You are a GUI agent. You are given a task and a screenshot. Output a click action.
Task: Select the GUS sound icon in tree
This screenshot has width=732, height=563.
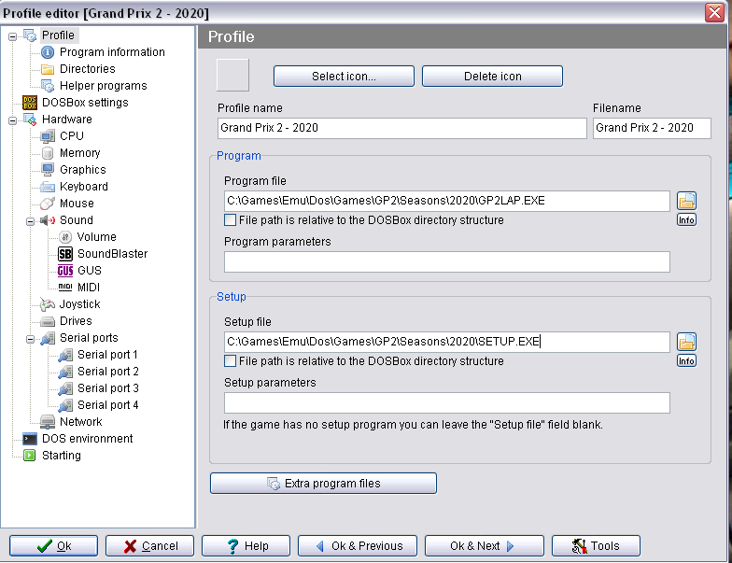click(65, 271)
